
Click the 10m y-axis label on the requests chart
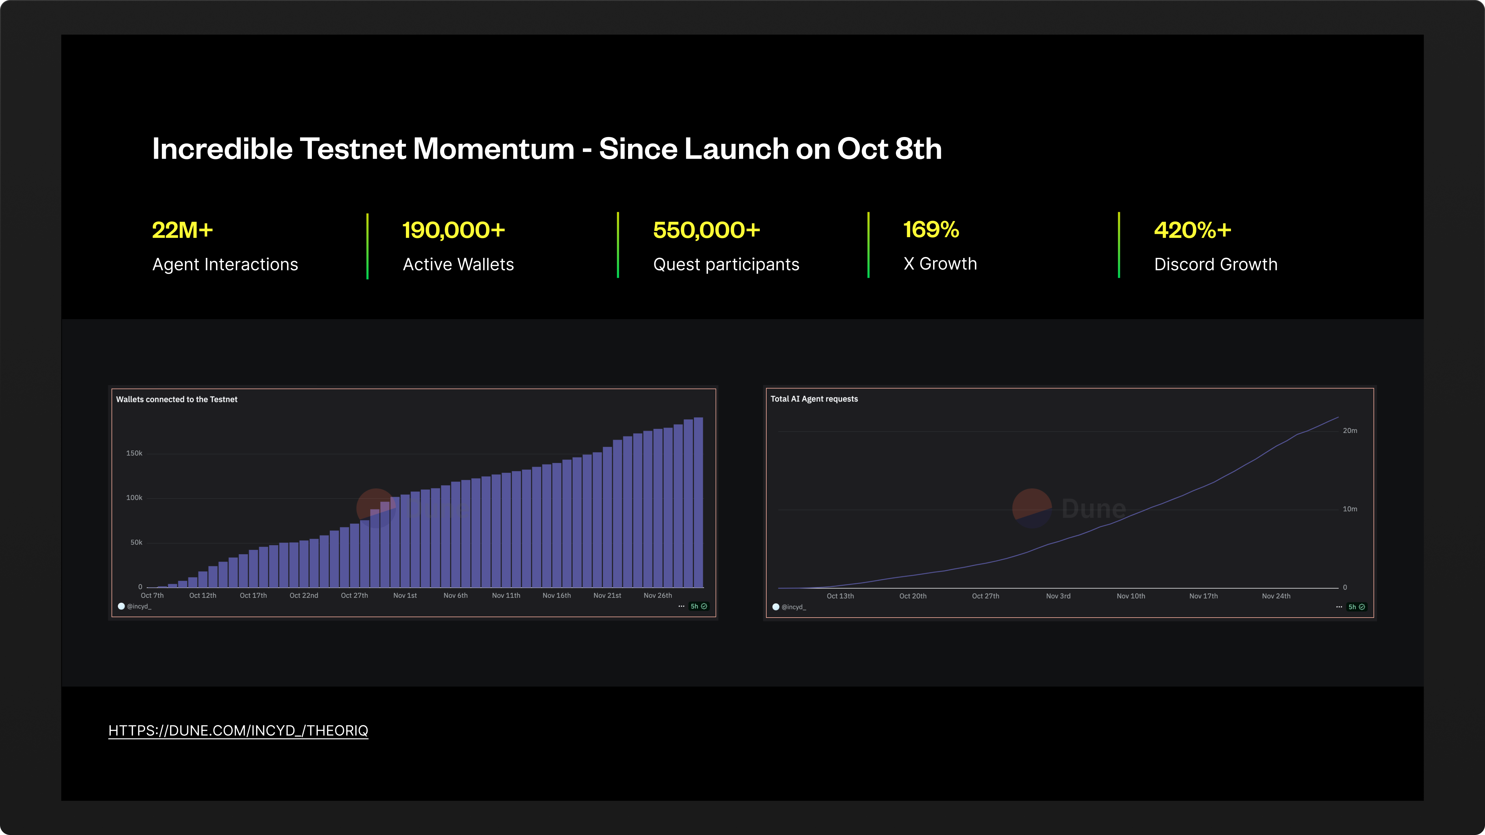(1350, 509)
